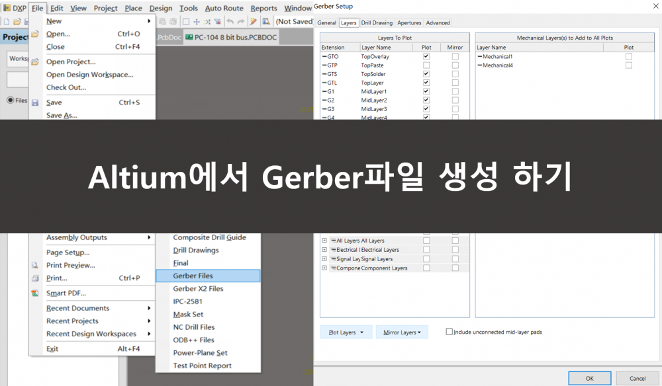Screen dimensions: 662x386
Task: Click the DXP system menu icon
Action: click(x=7, y=8)
